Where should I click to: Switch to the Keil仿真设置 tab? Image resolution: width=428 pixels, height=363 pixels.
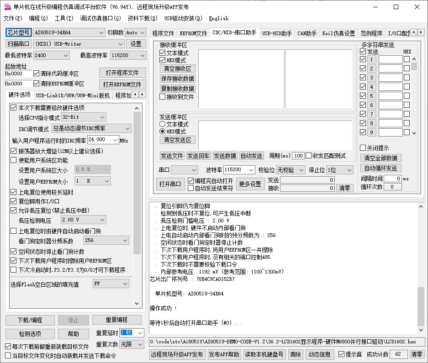(338, 33)
